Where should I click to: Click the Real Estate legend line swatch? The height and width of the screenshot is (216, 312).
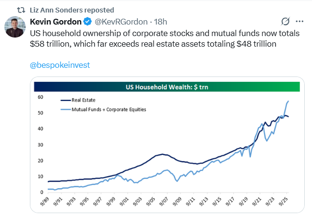pyautogui.click(x=66, y=101)
